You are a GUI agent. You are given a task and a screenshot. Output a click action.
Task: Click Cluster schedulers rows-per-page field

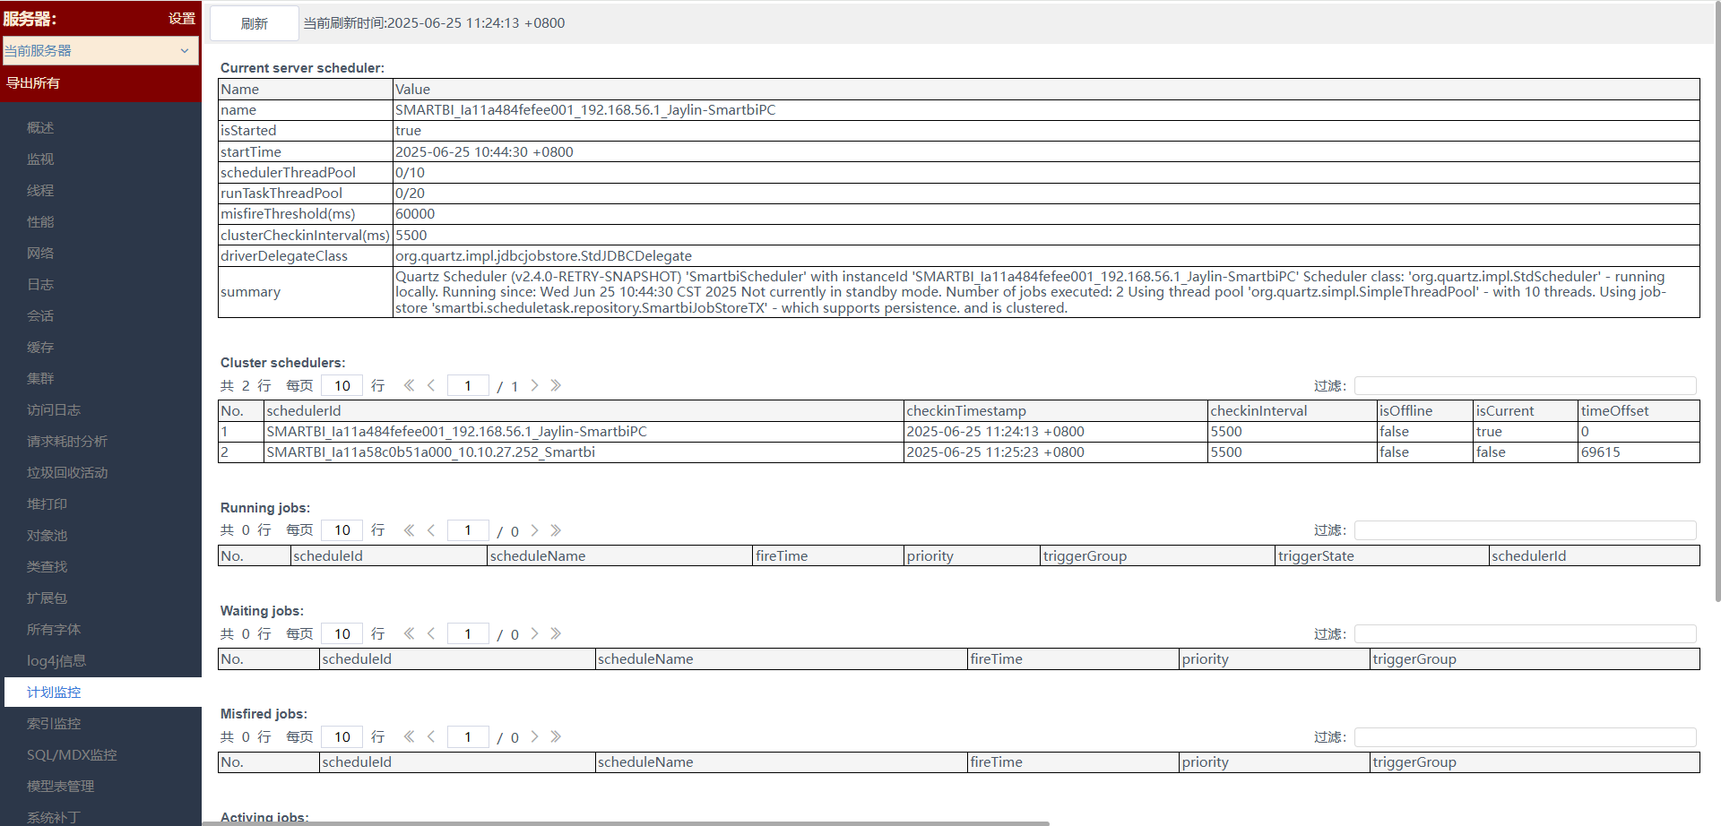point(342,385)
